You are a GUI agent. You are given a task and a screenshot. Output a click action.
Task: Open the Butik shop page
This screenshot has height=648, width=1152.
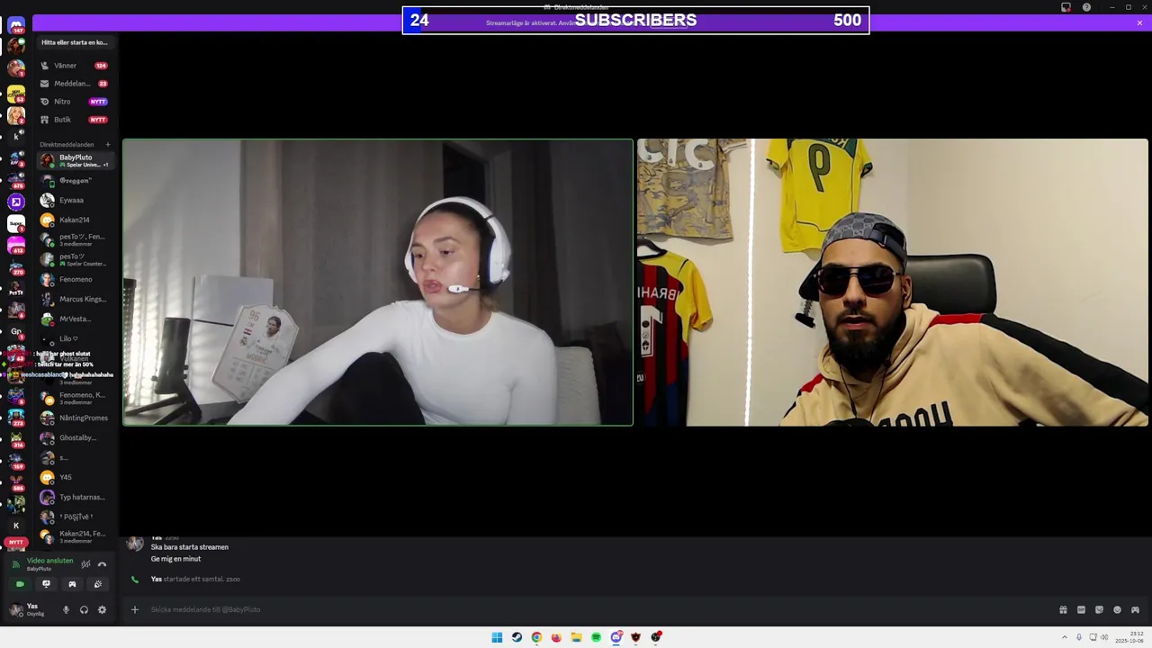[75, 120]
